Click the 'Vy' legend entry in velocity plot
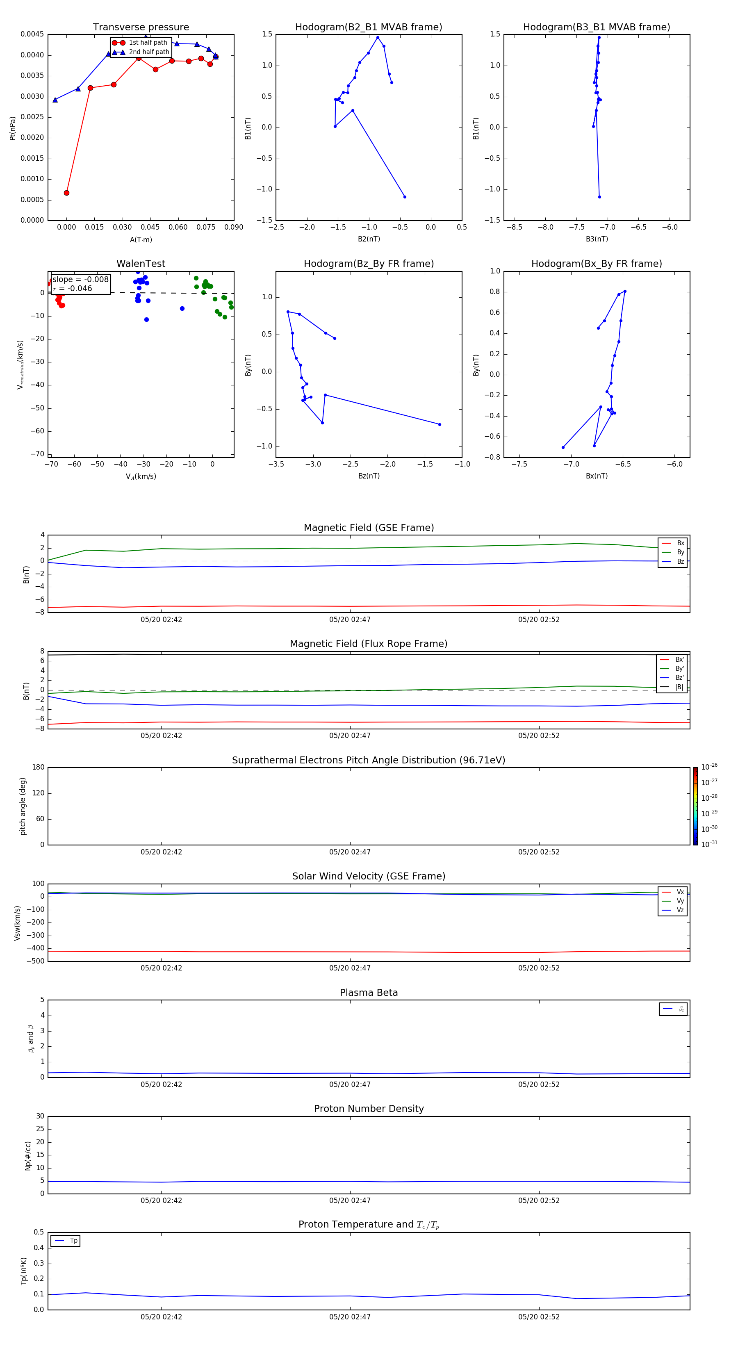 [x=673, y=901]
